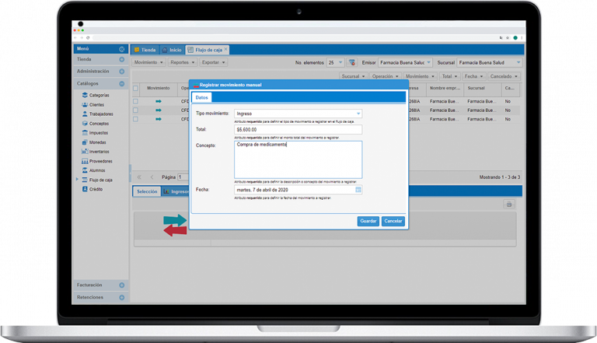Switch to the Tienda tab
The image size is (597, 343).
point(145,50)
